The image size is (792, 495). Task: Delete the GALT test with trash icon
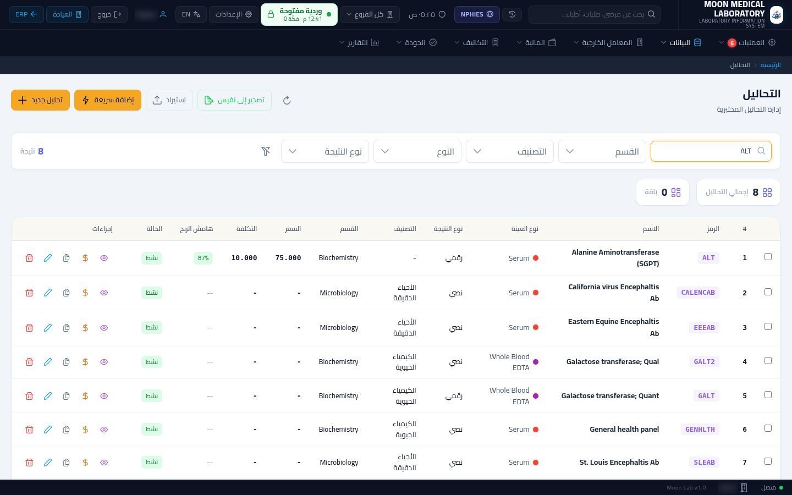click(x=29, y=396)
